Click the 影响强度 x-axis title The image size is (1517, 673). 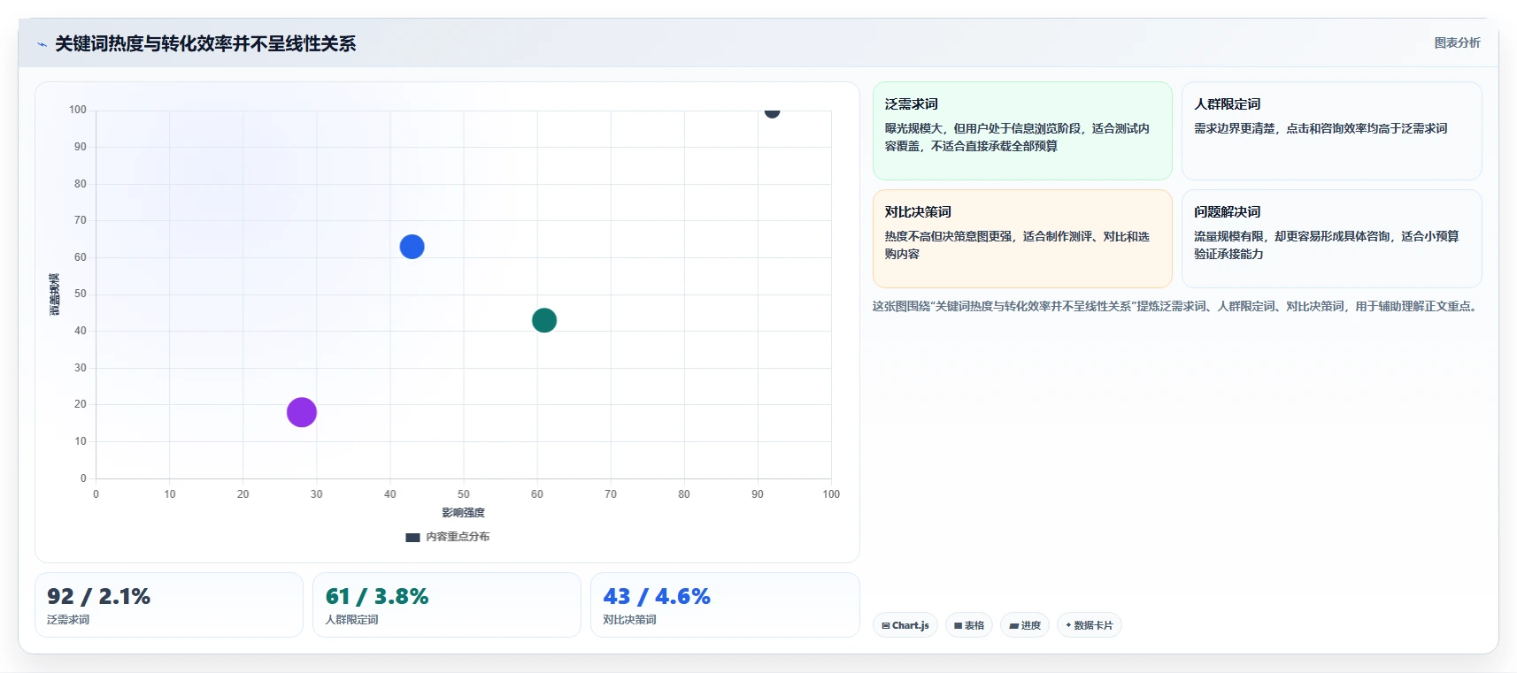464,513
